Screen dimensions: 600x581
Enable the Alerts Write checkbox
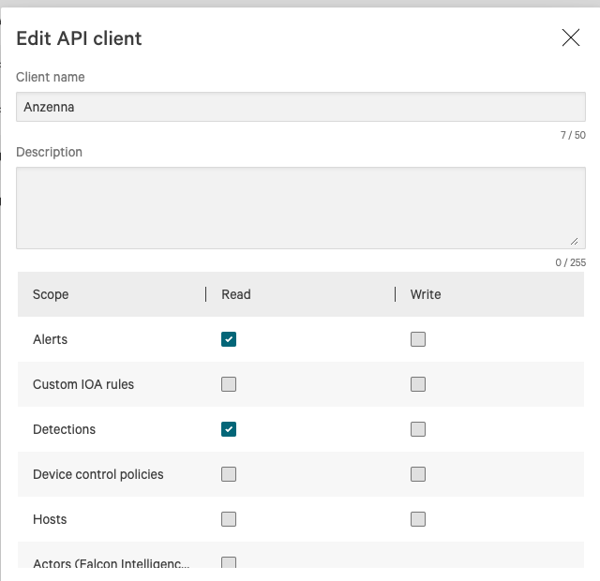[x=418, y=339]
